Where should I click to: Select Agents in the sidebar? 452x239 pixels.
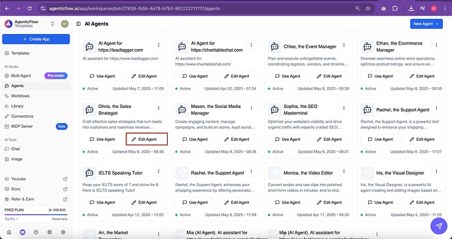click(36, 86)
